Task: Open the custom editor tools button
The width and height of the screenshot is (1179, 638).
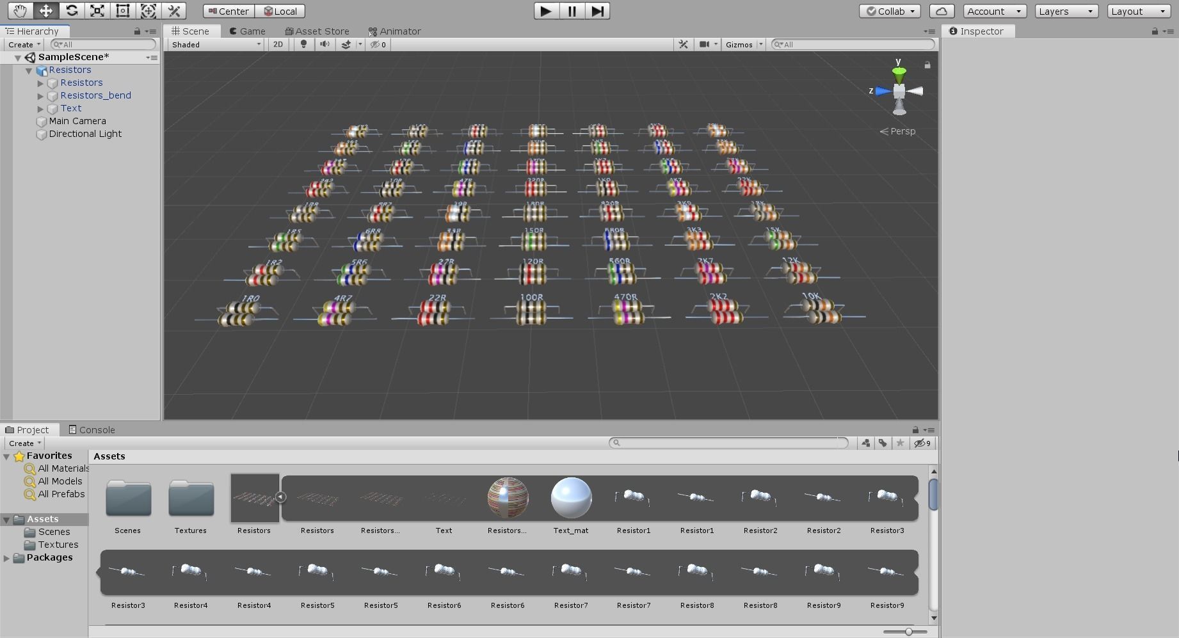Action: point(174,11)
